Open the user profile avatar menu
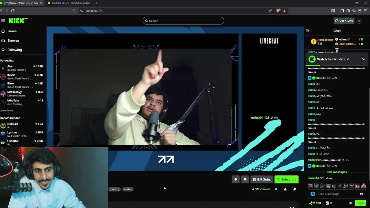370x208 pixels. [x=359, y=21]
